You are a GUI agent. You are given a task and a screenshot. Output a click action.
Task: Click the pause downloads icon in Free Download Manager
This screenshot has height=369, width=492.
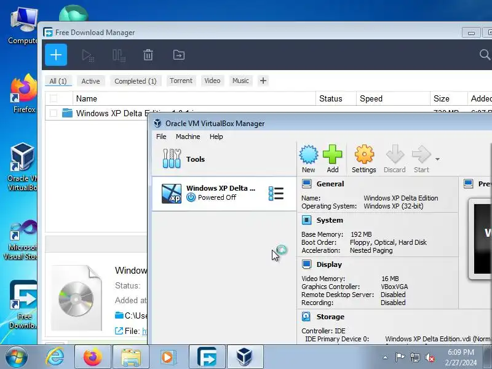click(119, 55)
